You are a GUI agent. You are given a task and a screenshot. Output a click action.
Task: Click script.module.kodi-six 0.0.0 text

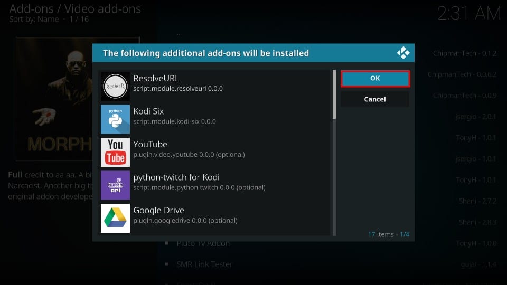click(175, 121)
